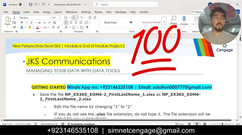Image resolution: width=242 pixels, height=135 pixels.
Task: Switch to the Layout tab
Action: click(x=58, y=12)
